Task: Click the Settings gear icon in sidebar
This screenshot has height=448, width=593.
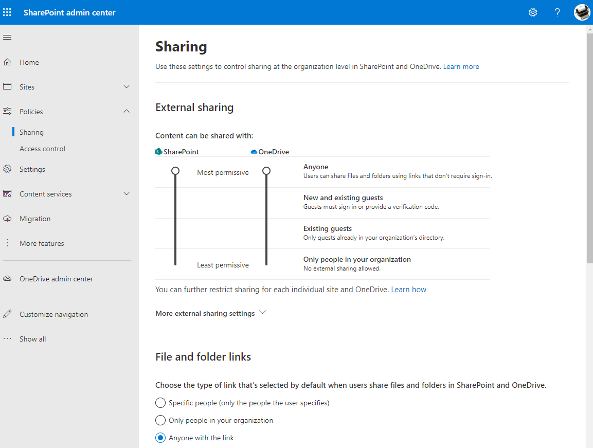Action: (7, 169)
